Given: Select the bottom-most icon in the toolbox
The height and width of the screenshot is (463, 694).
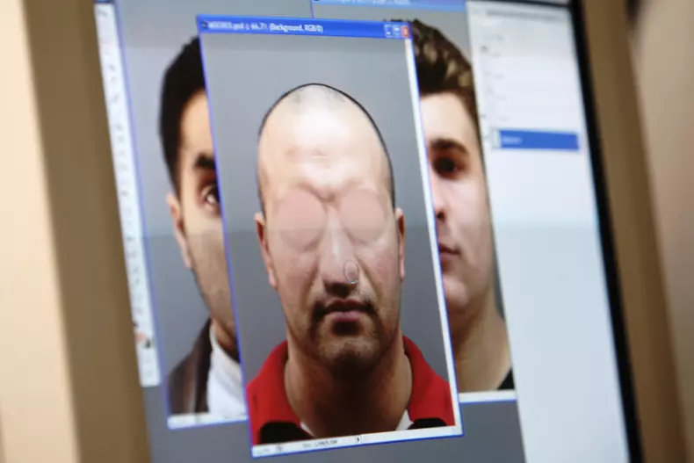Looking at the screenshot, I should (149, 373).
